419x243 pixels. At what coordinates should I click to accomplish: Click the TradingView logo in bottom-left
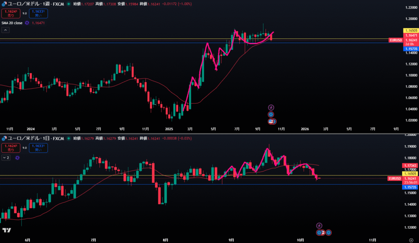click(x=6, y=230)
